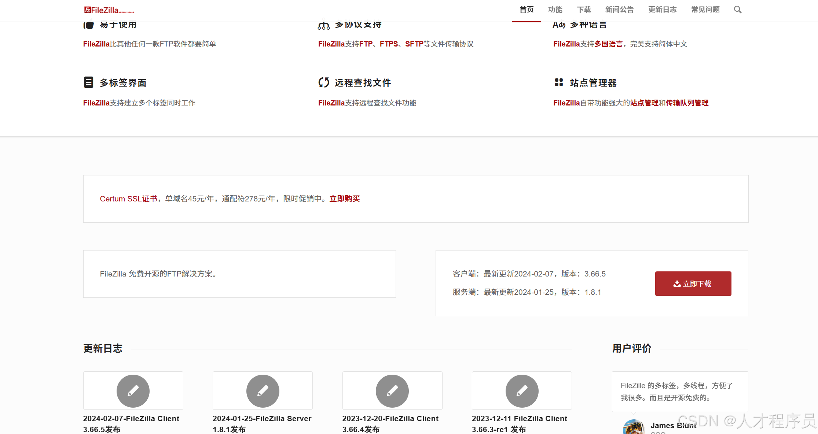Open the 立即购买 SSL certificate link
818x434 pixels.
coord(344,199)
